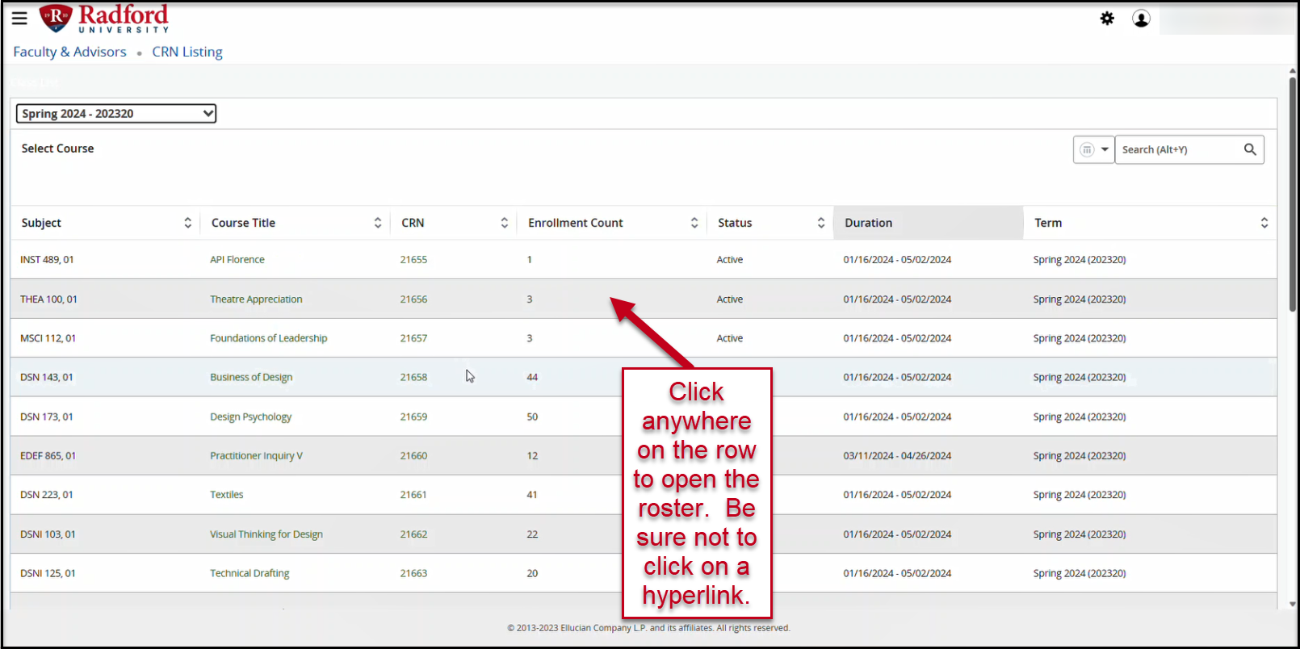This screenshot has height=649, width=1300.
Task: Sort by CRN column arrows
Action: pos(504,223)
